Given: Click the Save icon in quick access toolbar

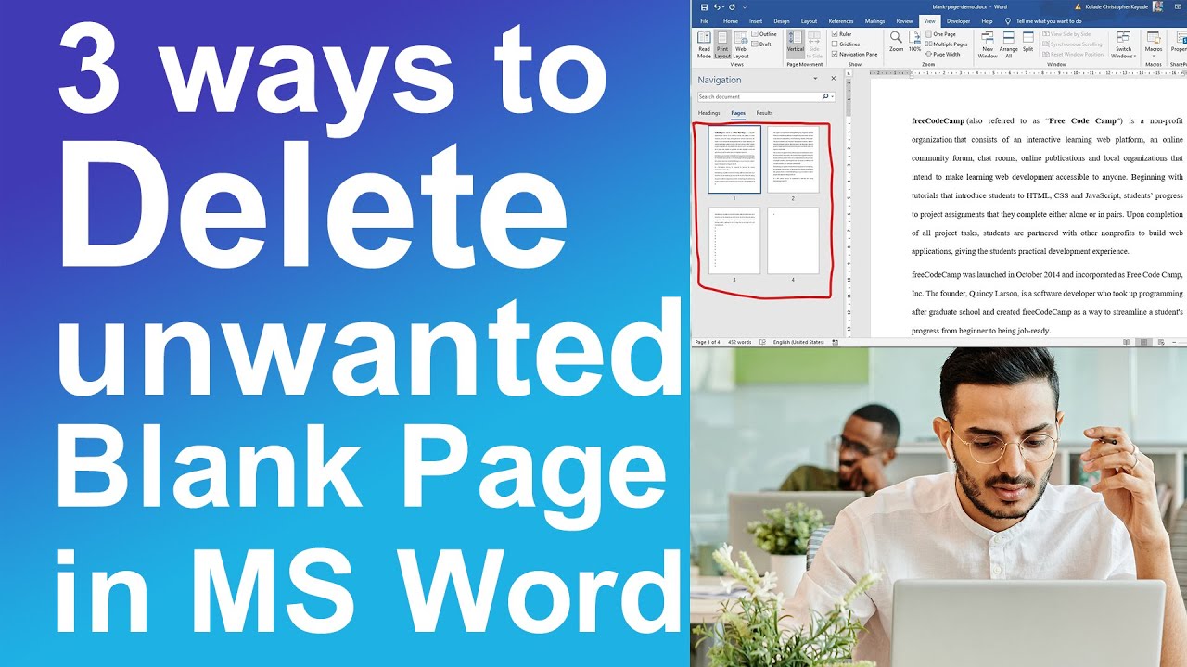Looking at the screenshot, I should click(705, 6).
